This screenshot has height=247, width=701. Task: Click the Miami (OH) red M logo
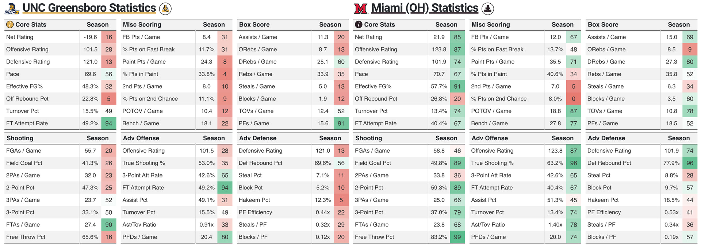click(360, 8)
